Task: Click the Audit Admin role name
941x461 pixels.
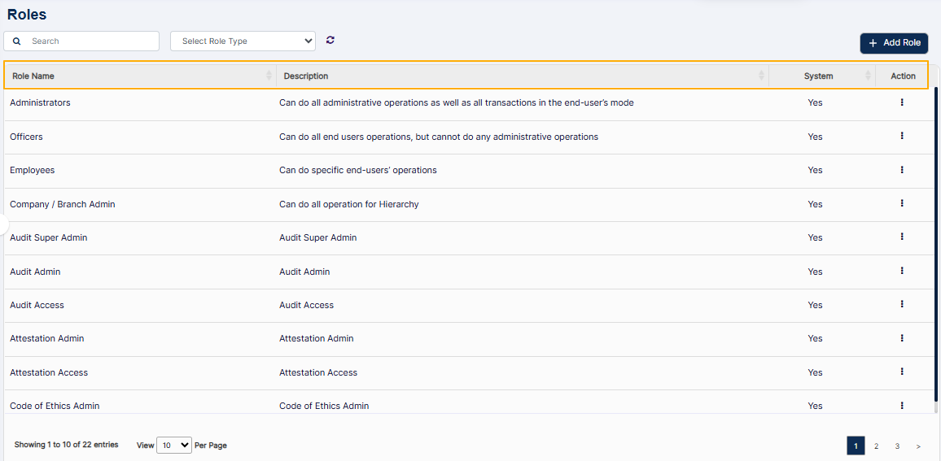Action: click(x=35, y=272)
